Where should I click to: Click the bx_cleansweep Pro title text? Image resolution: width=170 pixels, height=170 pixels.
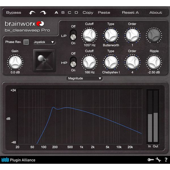[x=27, y=30]
